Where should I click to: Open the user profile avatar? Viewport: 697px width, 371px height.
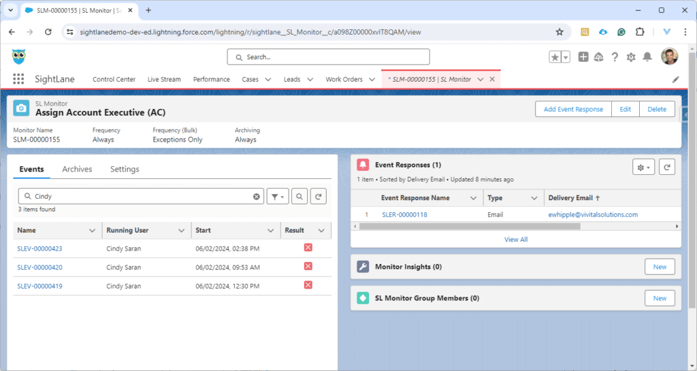pyautogui.click(x=669, y=57)
